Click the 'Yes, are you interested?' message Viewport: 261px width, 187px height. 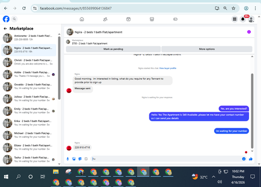point(234,109)
